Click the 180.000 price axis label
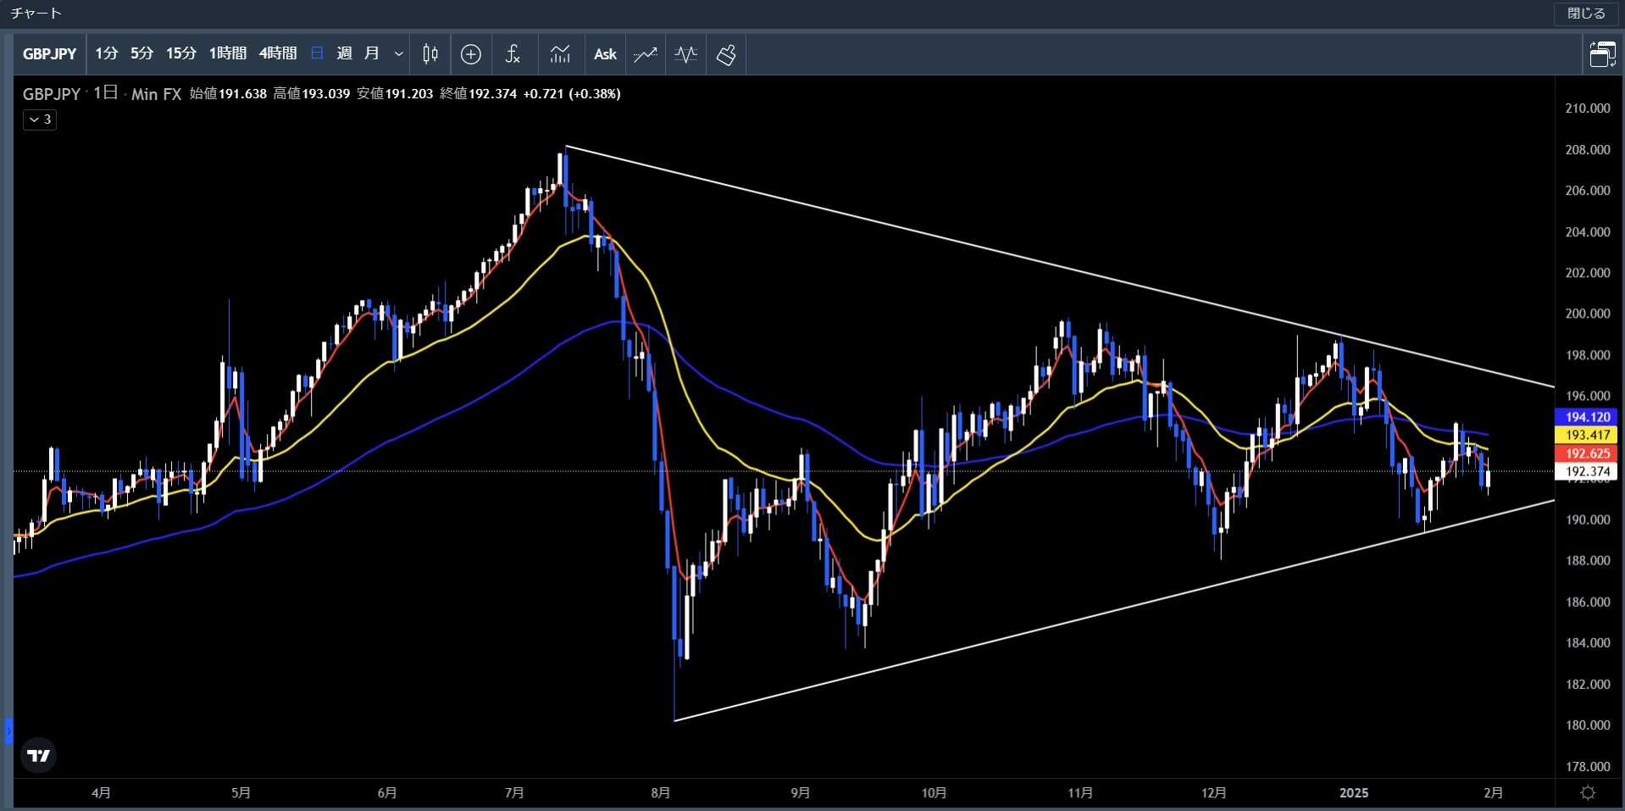This screenshot has height=811, width=1625. pyautogui.click(x=1588, y=725)
